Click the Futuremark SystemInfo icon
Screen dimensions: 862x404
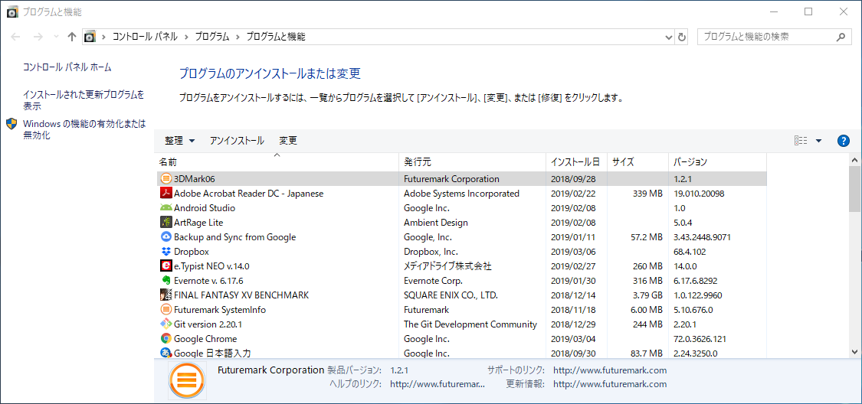166,310
